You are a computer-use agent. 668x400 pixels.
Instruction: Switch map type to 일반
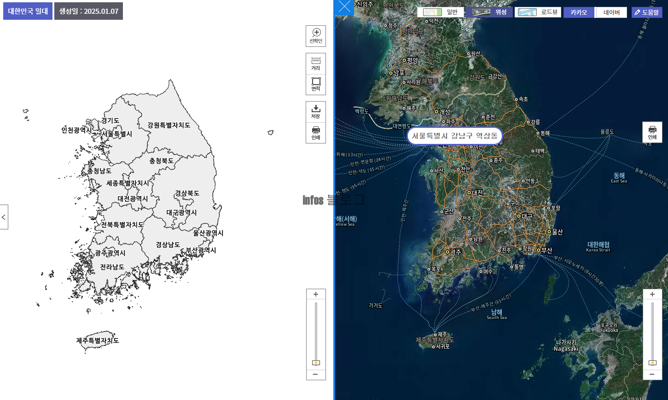pyautogui.click(x=441, y=12)
